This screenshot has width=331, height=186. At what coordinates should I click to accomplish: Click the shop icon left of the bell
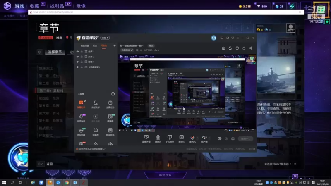[x=237, y=48]
